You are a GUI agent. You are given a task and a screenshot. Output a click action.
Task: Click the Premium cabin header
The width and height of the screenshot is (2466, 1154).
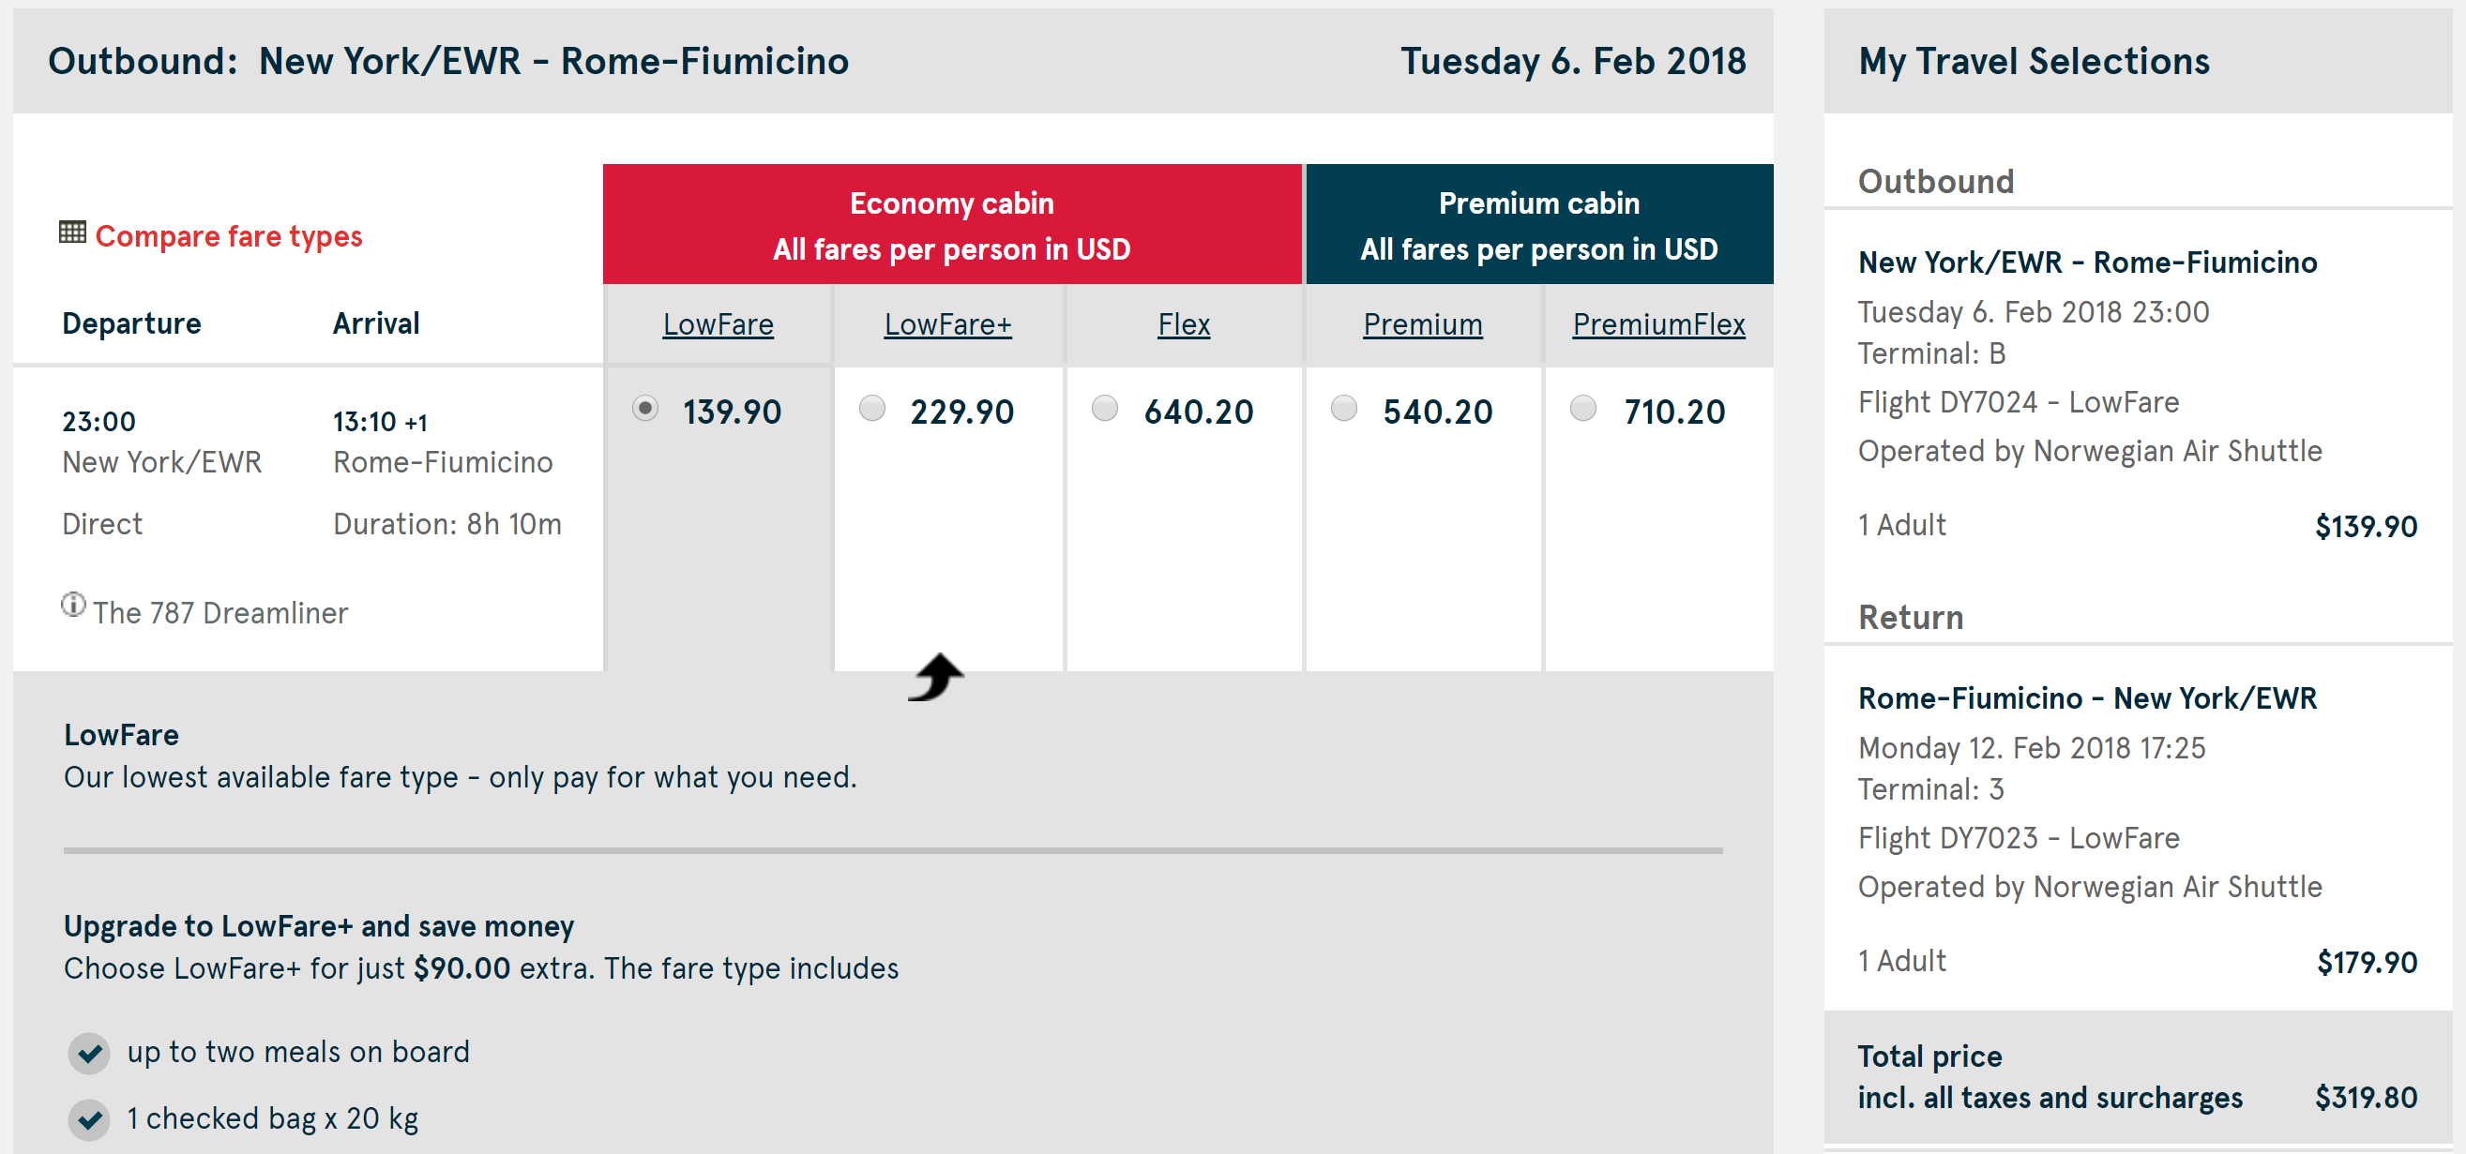click(x=1539, y=225)
